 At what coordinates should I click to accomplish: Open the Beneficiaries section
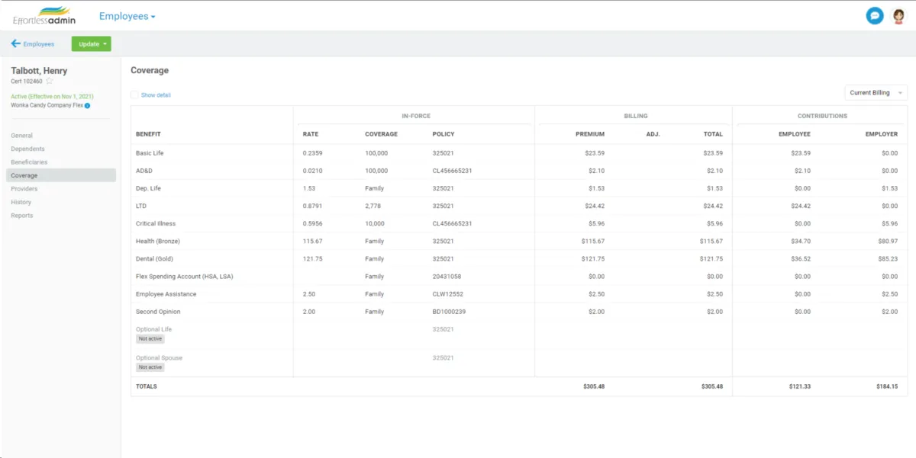coord(29,162)
